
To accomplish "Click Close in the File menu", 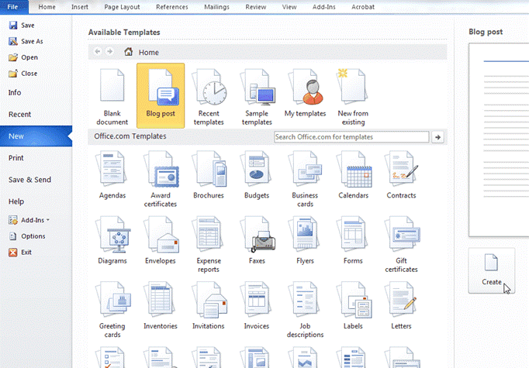I will tap(23, 74).
